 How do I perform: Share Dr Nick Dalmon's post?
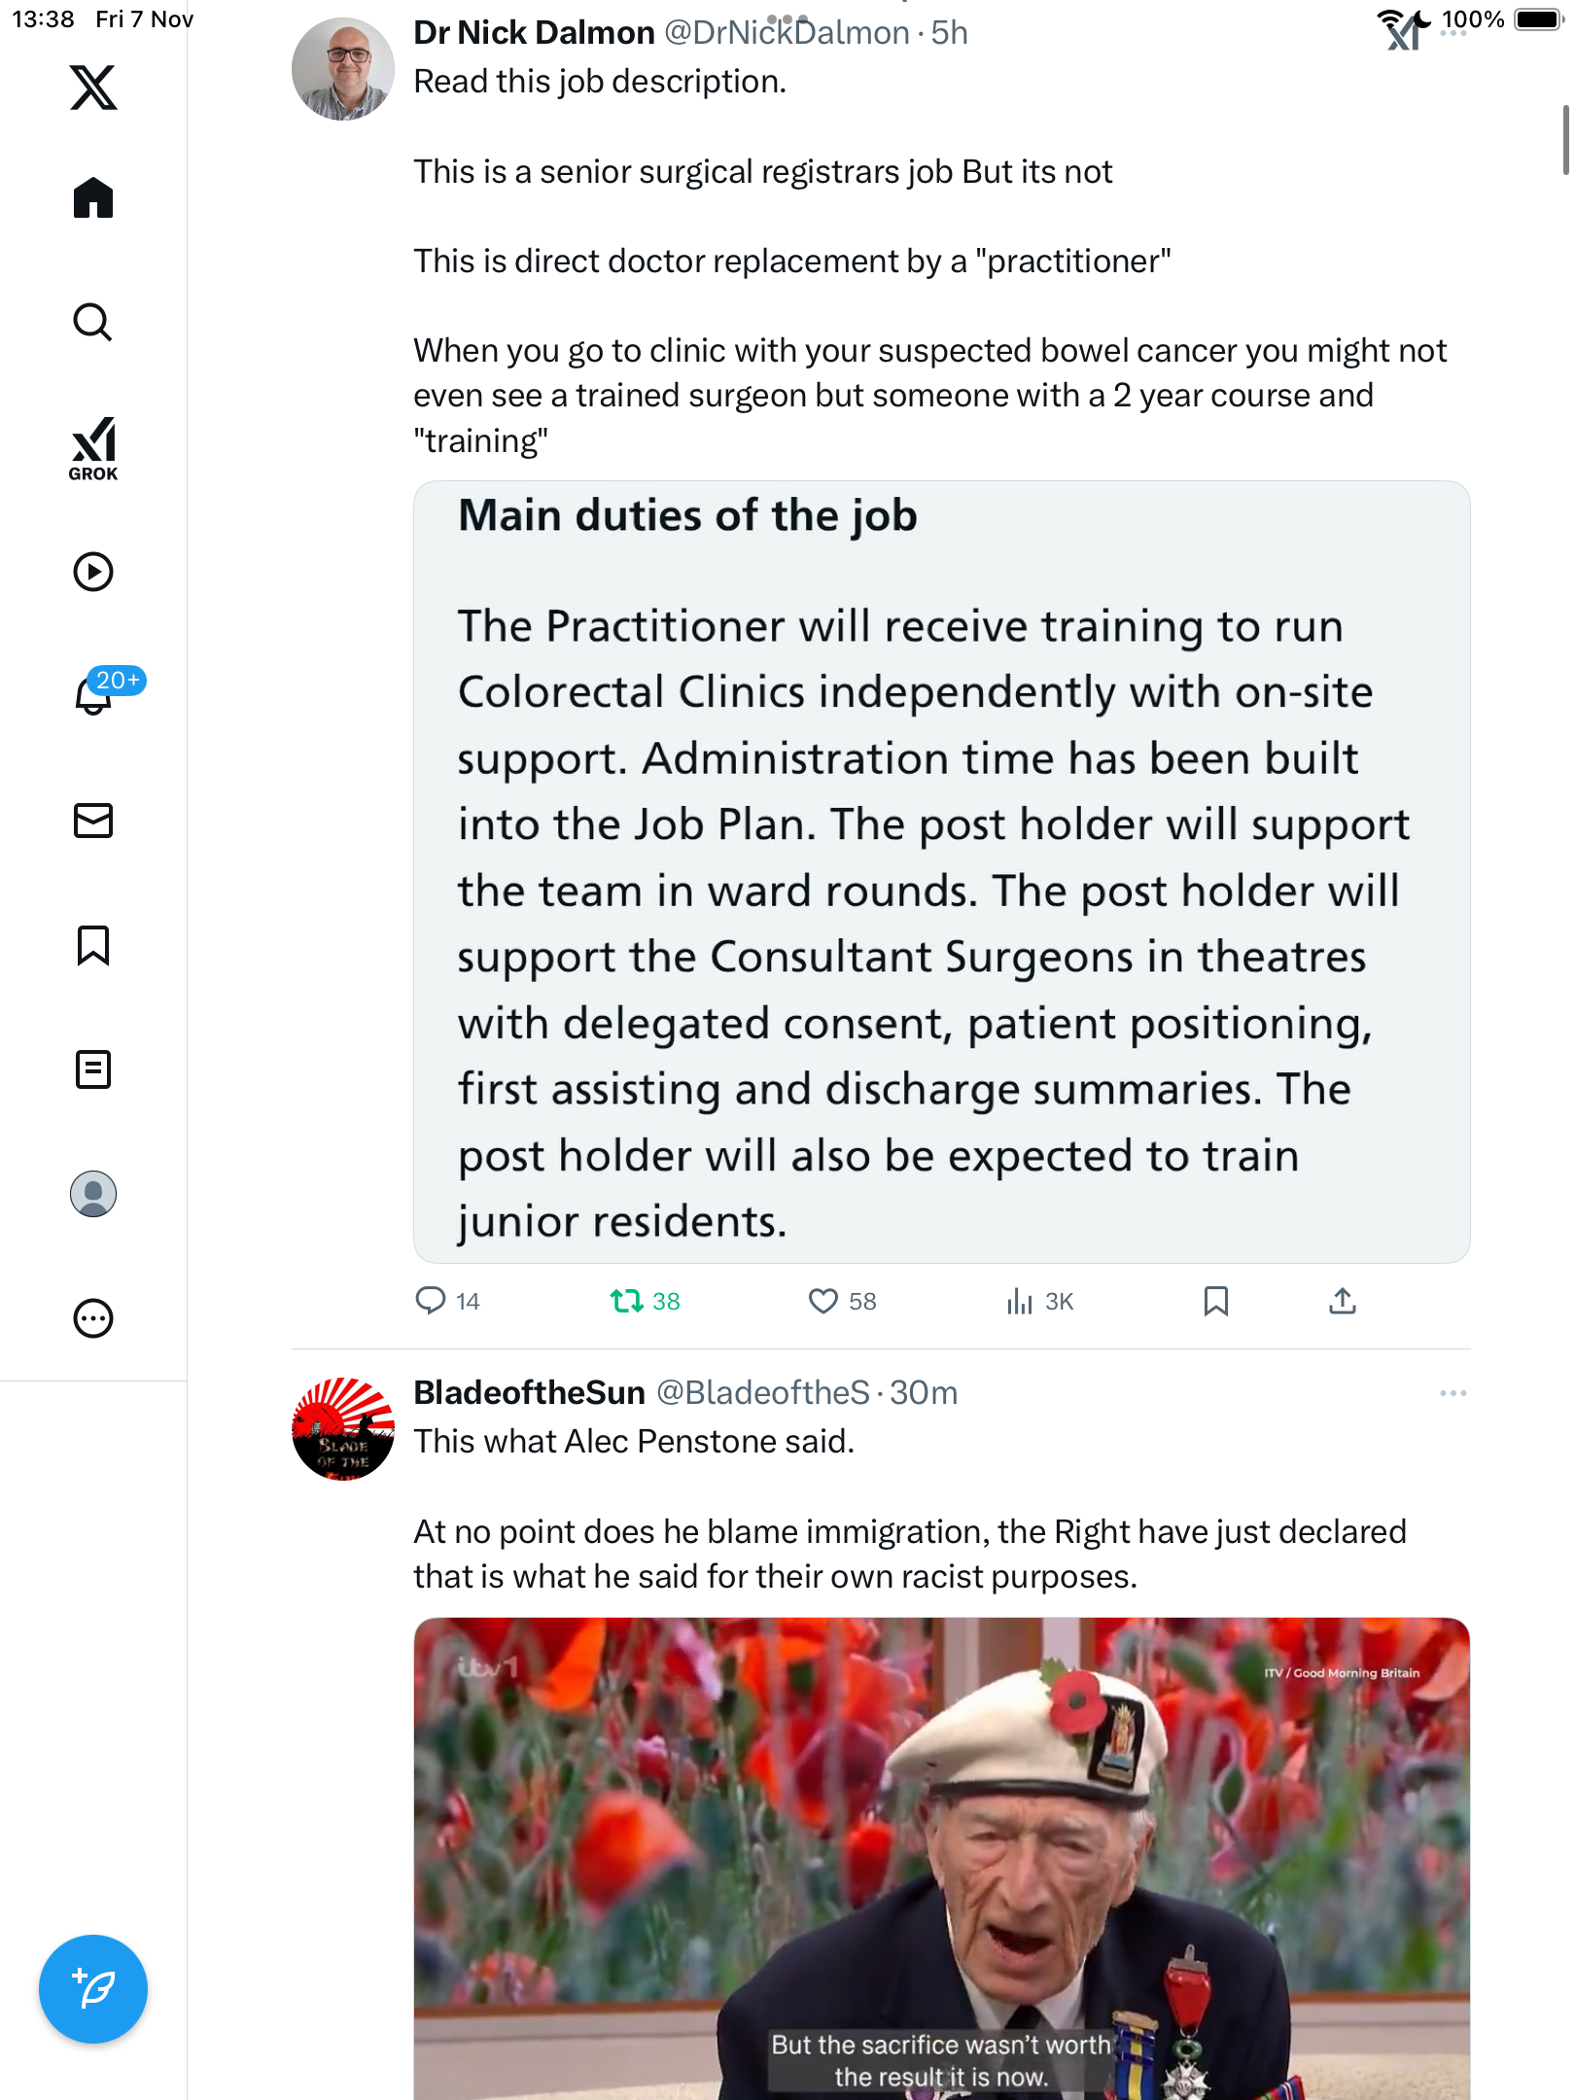click(1343, 1301)
